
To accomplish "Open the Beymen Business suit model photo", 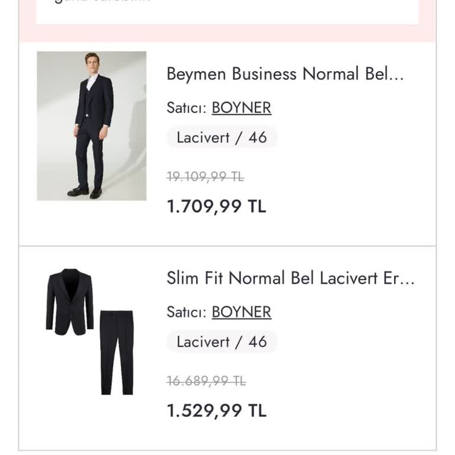I will [91, 126].
